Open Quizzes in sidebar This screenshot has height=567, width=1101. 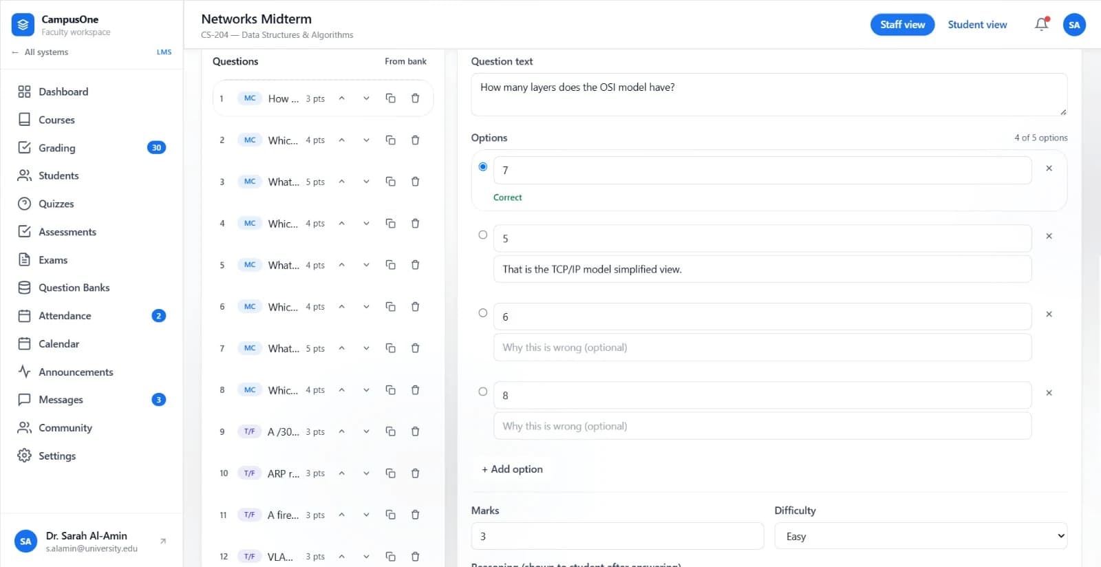[x=92, y=204]
